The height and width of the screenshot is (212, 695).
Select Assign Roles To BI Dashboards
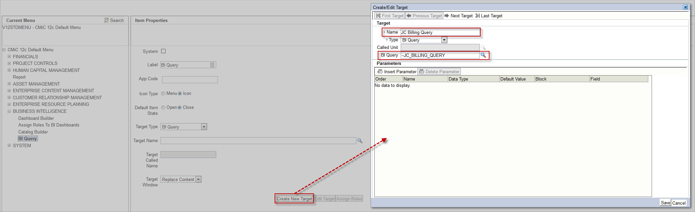point(49,125)
